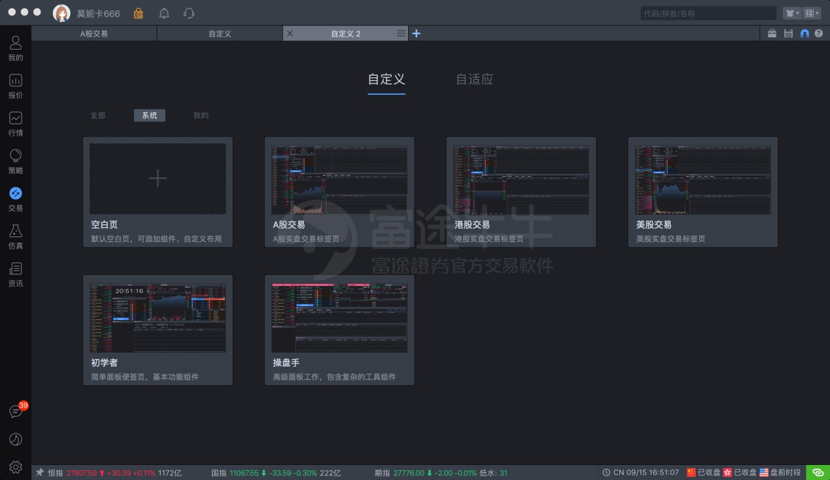This screenshot has height=480, width=830.
Task: Add a new tab with plus button
Action: point(416,33)
